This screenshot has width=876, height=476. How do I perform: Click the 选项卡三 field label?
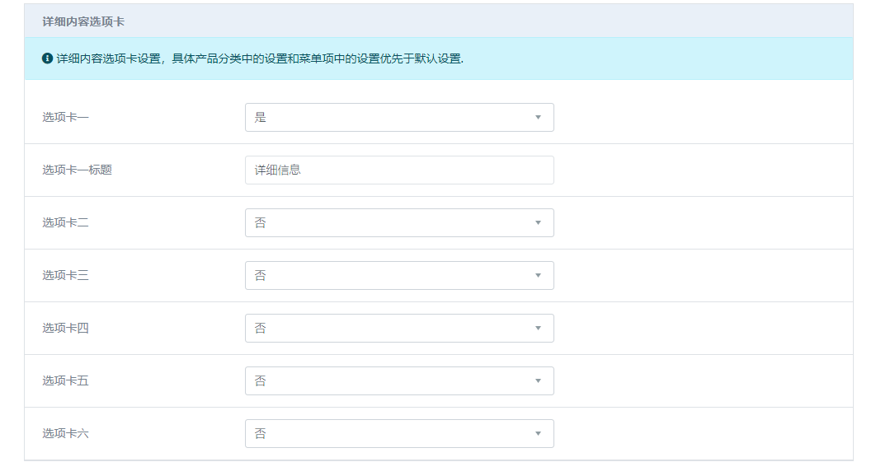[x=65, y=276]
